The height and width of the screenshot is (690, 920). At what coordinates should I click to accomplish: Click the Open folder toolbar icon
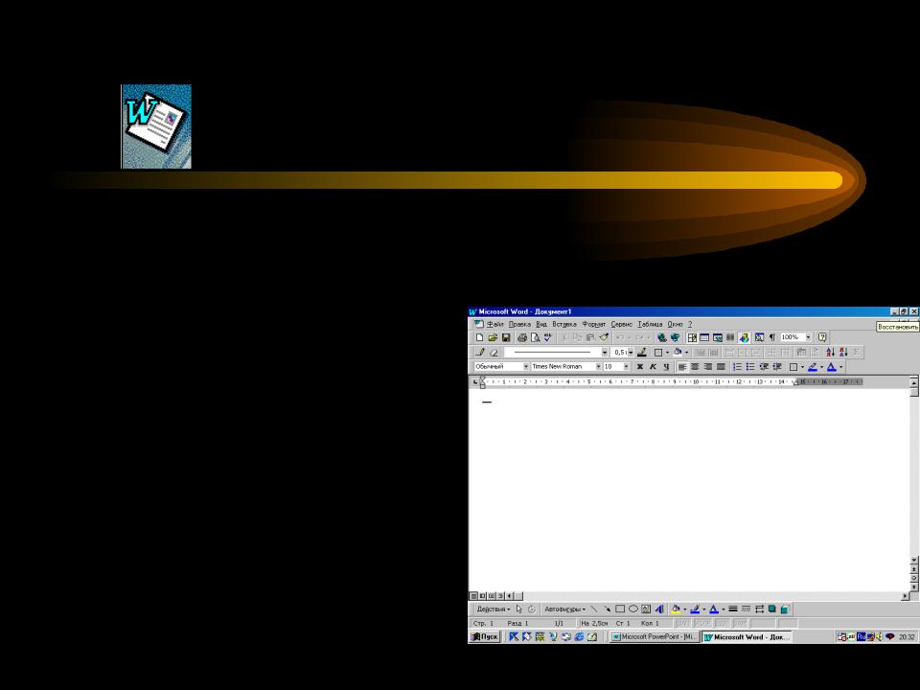pyautogui.click(x=493, y=337)
